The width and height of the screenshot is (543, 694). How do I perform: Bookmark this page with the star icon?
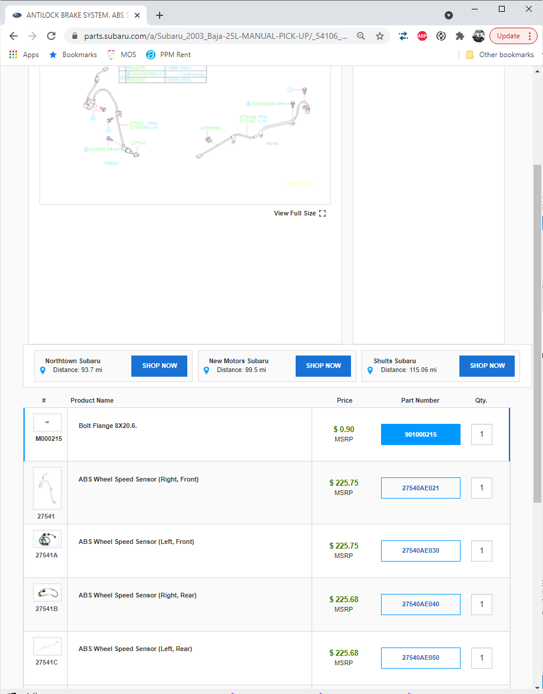point(379,36)
